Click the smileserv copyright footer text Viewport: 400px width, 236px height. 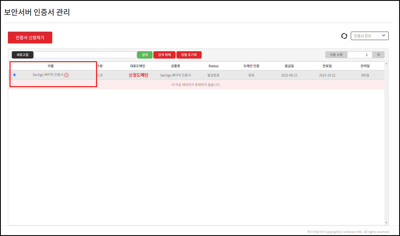pos(348,232)
